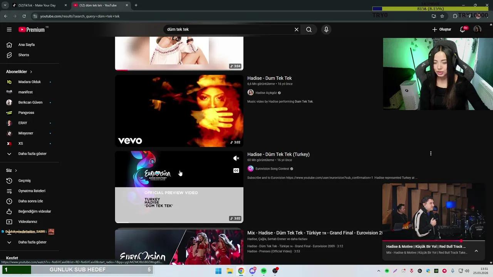
Task: Close the düm tek tek YouTube tab
Action: coord(127,5)
